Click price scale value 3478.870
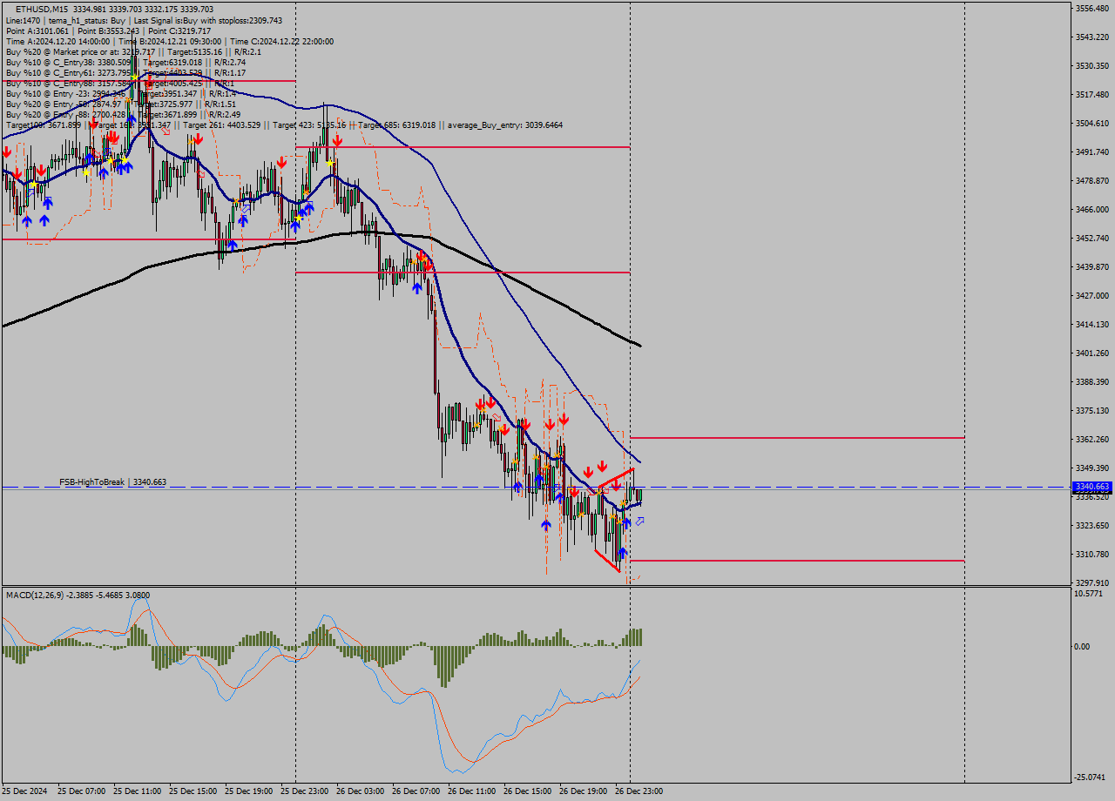The height and width of the screenshot is (801, 1115). [x=1091, y=181]
